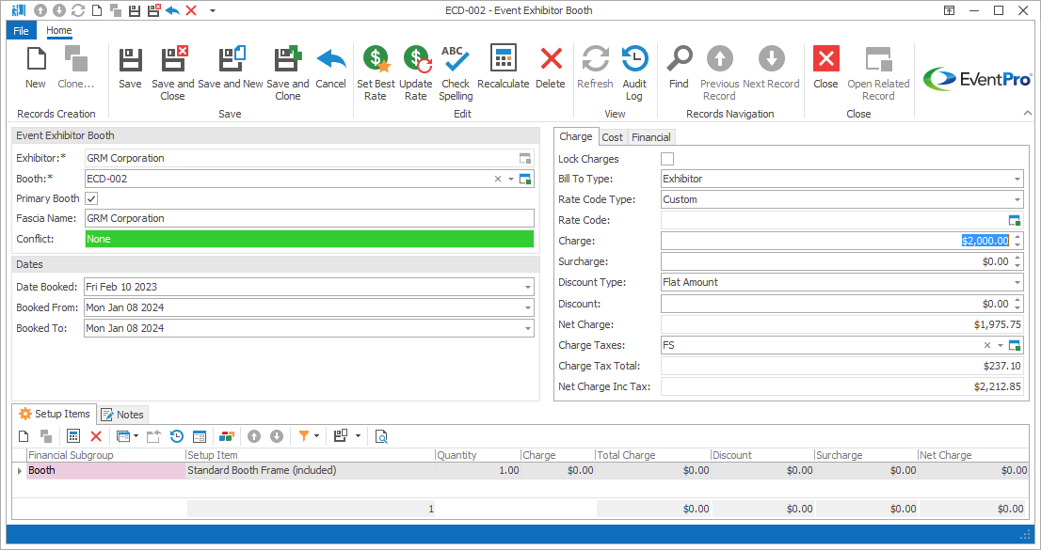This screenshot has width=1041, height=550.
Task: Sort by Net Charge column header
Action: pyautogui.click(x=973, y=455)
